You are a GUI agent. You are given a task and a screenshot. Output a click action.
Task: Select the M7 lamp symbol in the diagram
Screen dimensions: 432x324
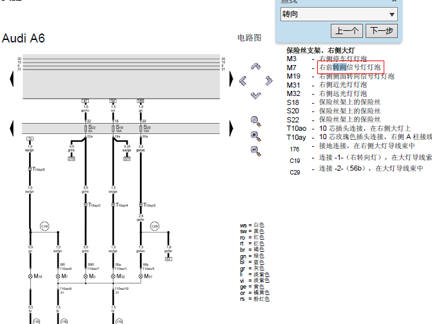(x=58, y=276)
